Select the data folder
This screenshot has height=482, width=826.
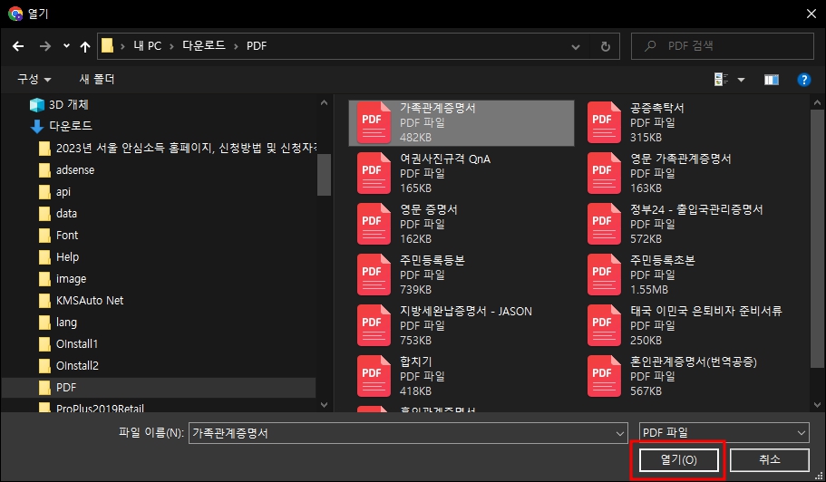point(66,213)
